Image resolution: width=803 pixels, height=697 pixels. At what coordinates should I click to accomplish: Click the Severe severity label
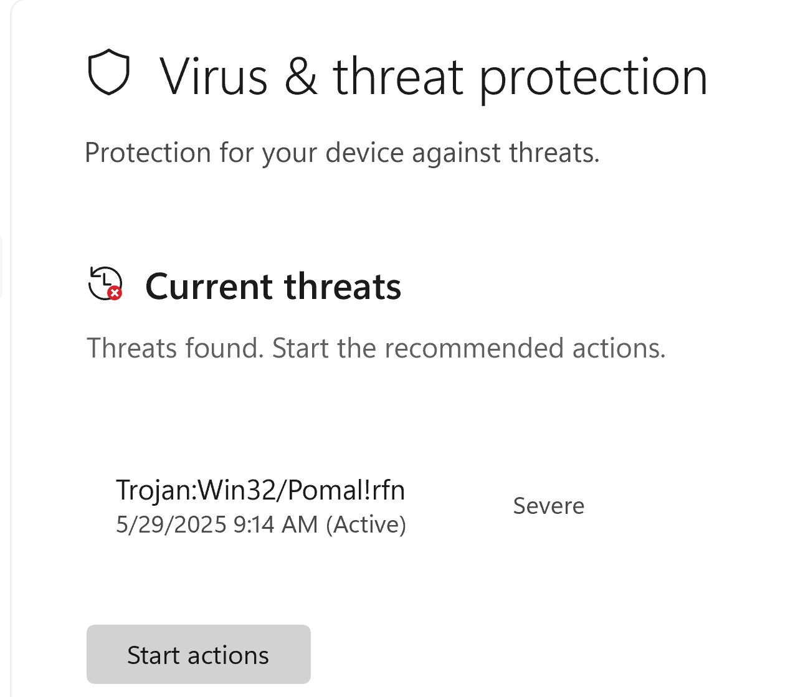(548, 506)
